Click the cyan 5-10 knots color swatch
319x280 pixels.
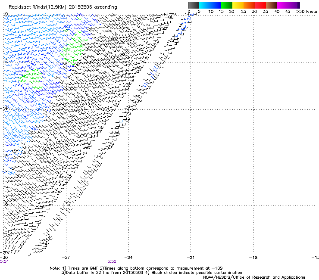[x=204, y=5]
